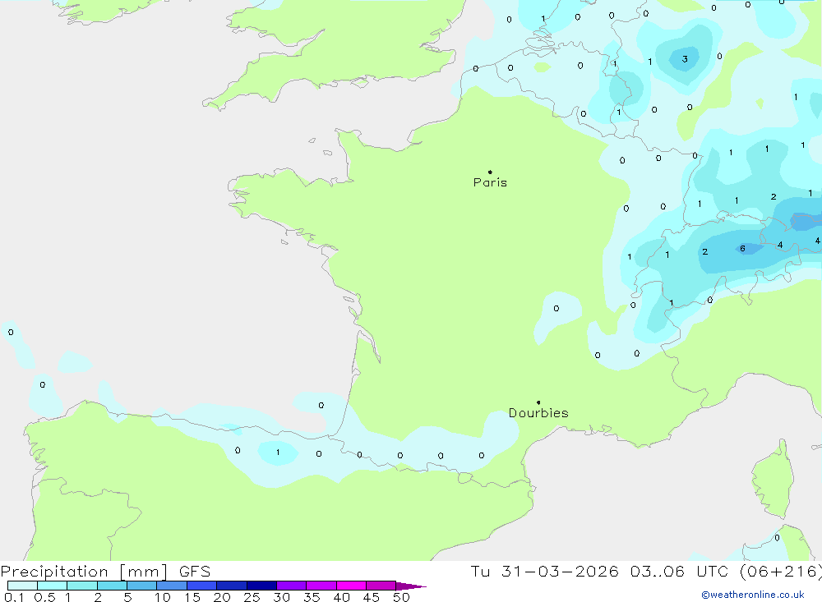Click the precipitation value '6' on map
This screenshot has height=602, width=822.
click(742, 248)
